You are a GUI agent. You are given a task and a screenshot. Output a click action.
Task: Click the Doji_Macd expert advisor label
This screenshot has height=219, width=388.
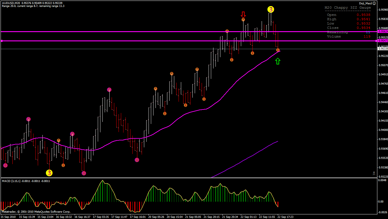pos(365,3)
